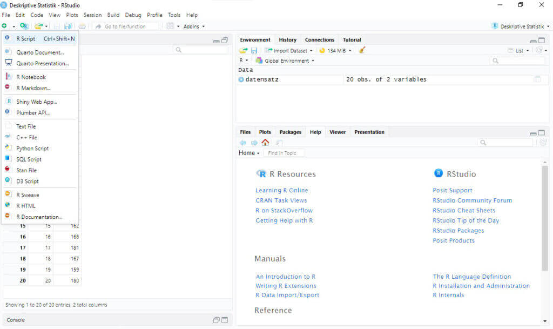Screen dimensions: 553x329
Task: Click refresh icon in Help pane
Action: point(543,142)
